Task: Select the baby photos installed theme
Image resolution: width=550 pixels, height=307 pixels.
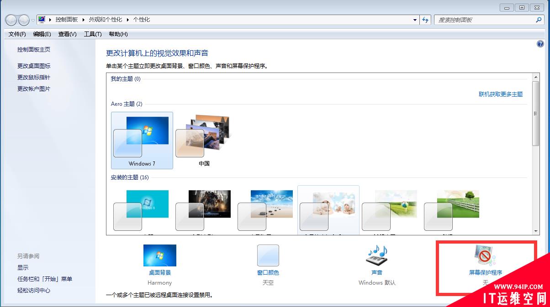Action: [328, 210]
